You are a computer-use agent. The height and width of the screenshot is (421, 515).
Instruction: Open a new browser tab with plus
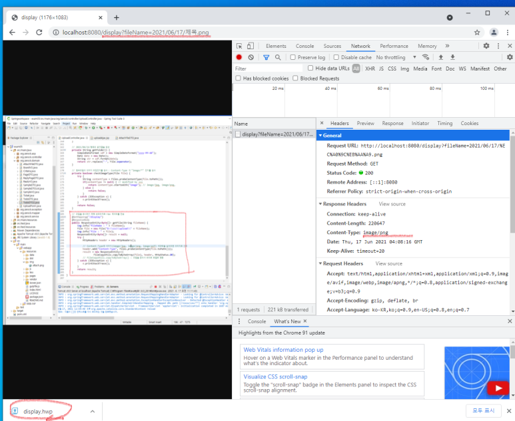[x=117, y=18]
